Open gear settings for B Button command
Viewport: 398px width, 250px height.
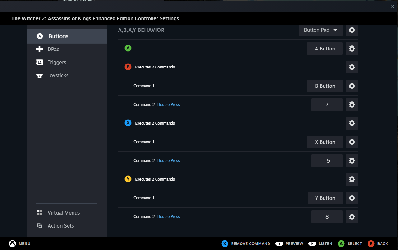click(x=352, y=86)
